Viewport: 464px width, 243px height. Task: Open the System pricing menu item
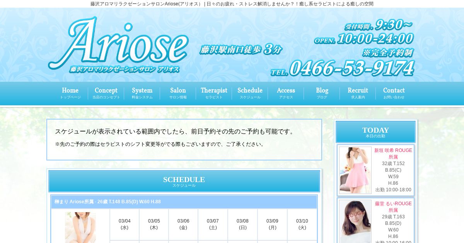tap(142, 93)
